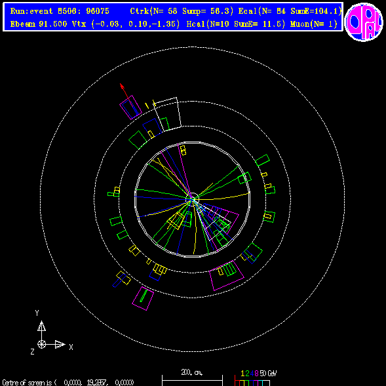Screen dimensions: 386x386
Task: Click the 200 cm scale bar
Action: tap(192, 380)
